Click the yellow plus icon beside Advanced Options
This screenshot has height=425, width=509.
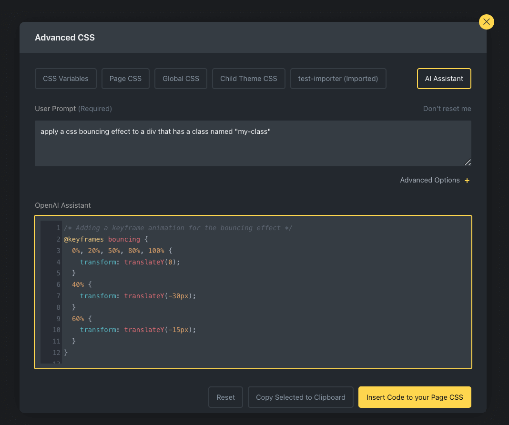click(467, 181)
